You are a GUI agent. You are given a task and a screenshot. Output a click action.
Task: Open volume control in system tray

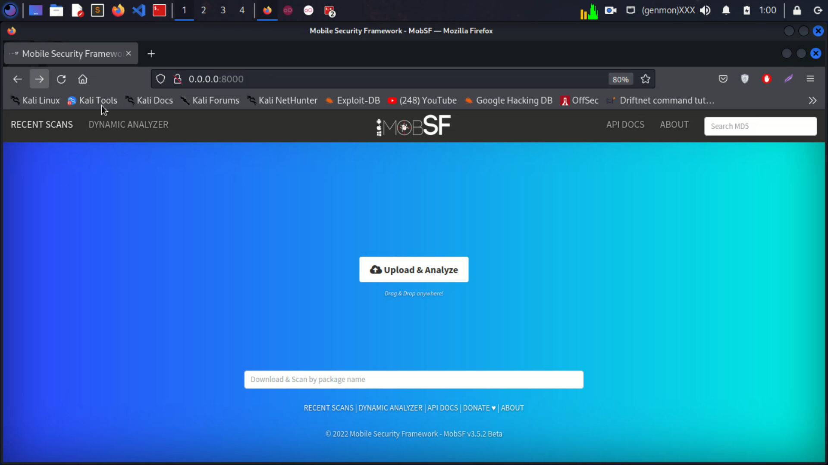click(705, 10)
